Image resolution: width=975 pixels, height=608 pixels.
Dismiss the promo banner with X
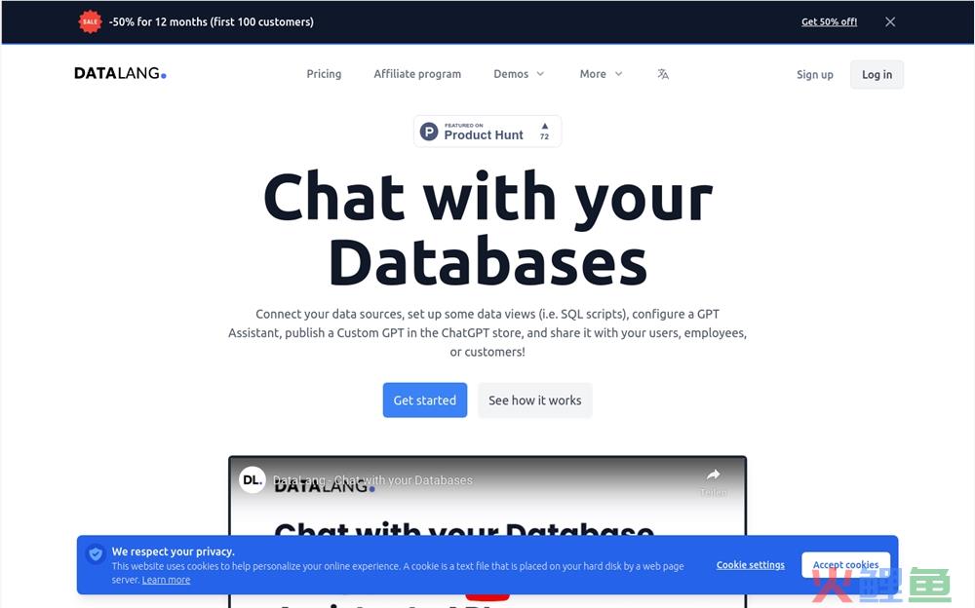click(890, 21)
